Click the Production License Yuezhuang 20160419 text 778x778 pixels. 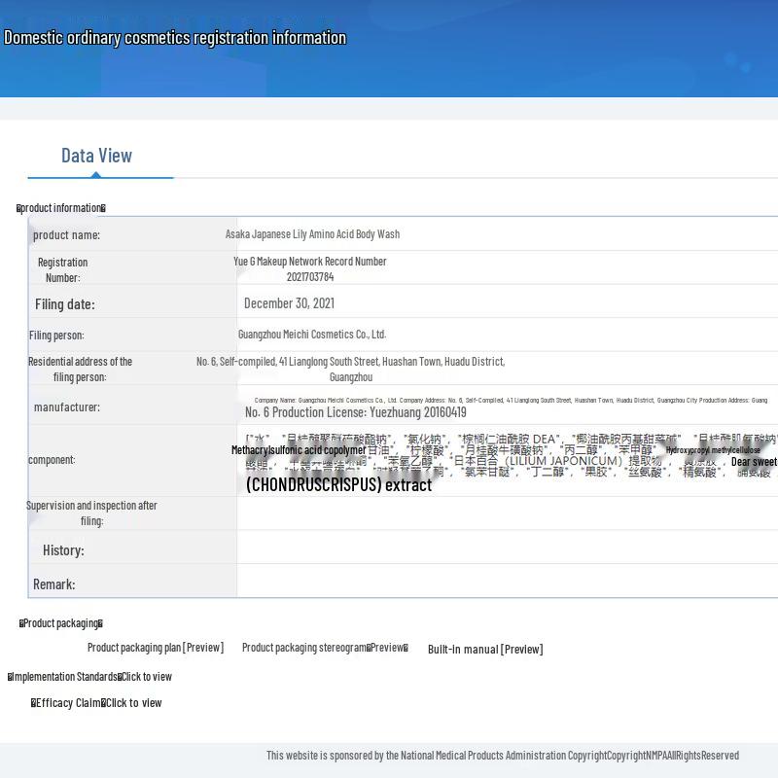[x=355, y=412]
